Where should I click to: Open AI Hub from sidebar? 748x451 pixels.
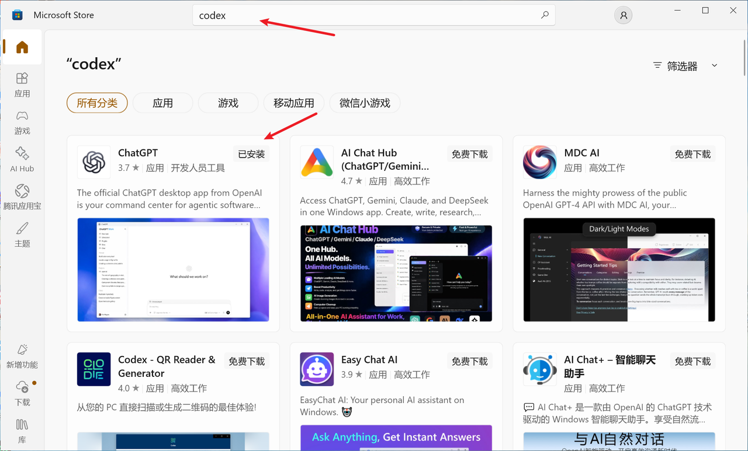coord(22,160)
